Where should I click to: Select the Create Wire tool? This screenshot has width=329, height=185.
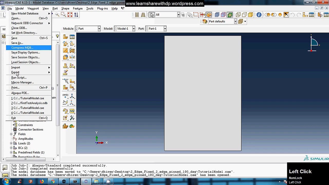click(65, 51)
